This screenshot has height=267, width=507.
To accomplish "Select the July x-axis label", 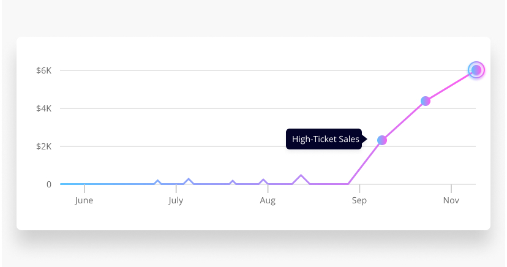I will 176,200.
